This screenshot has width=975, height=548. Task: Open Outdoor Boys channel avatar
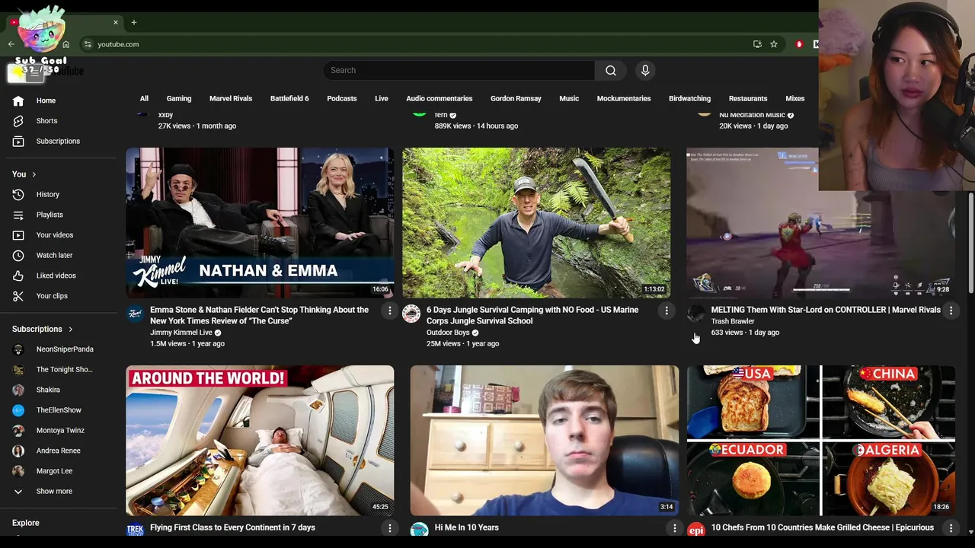[x=411, y=314]
